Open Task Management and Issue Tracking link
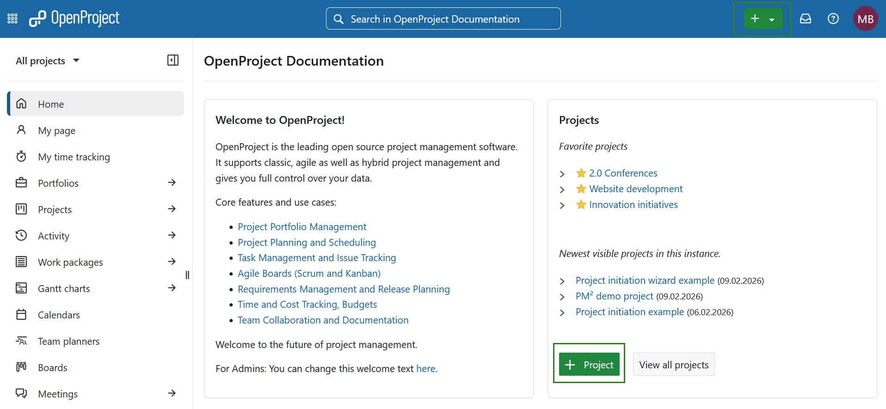886x409 pixels. pyautogui.click(x=317, y=257)
